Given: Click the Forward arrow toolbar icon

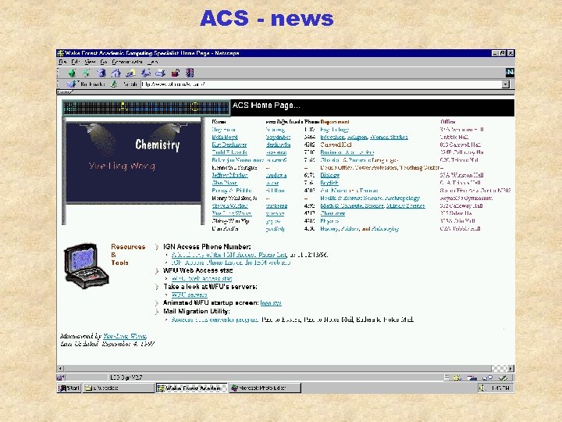Looking at the screenshot, I should coord(87,73).
